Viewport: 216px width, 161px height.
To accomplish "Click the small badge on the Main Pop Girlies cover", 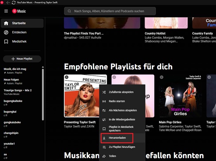I will [x=161, y=77].
